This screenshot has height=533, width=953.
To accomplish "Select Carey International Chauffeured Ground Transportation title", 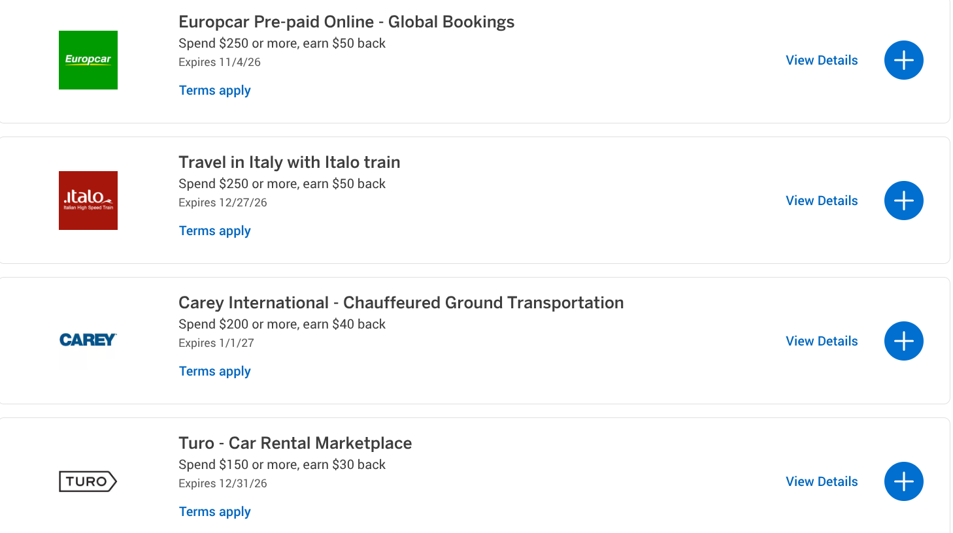I will (401, 303).
